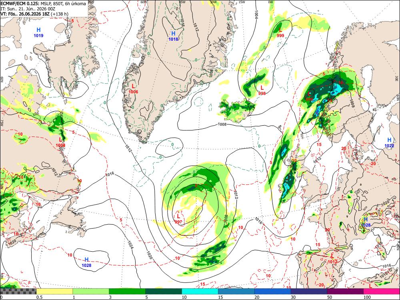
Task: Click the 1018 high over Greenland
Action: 173,36
